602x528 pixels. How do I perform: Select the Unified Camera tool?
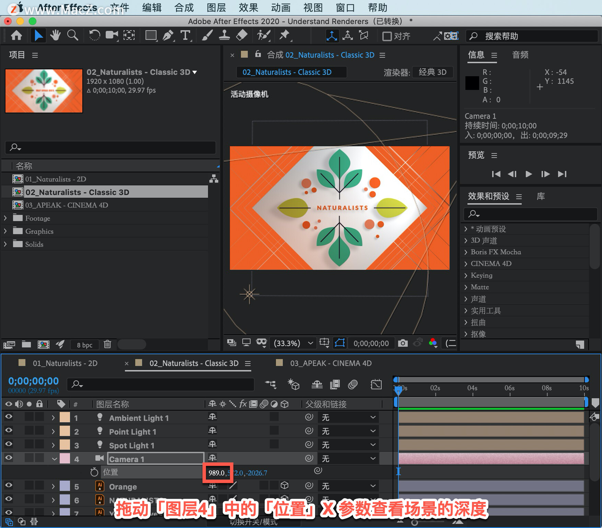[x=112, y=35]
